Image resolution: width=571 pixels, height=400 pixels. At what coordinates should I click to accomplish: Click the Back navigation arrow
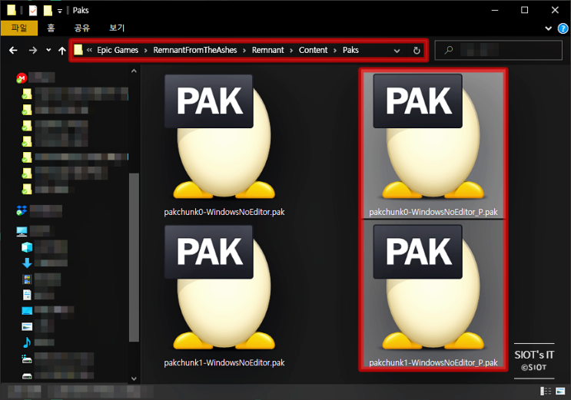point(13,50)
